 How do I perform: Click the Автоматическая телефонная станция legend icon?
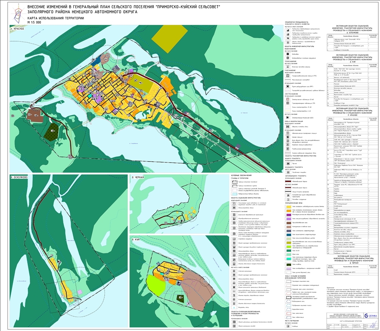(x=288, y=133)
